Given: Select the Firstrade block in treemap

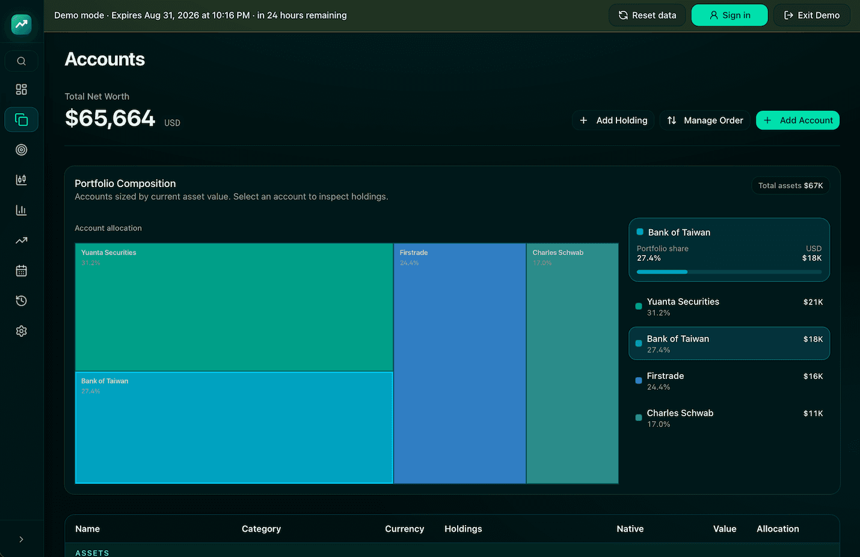Looking at the screenshot, I should click(x=460, y=363).
